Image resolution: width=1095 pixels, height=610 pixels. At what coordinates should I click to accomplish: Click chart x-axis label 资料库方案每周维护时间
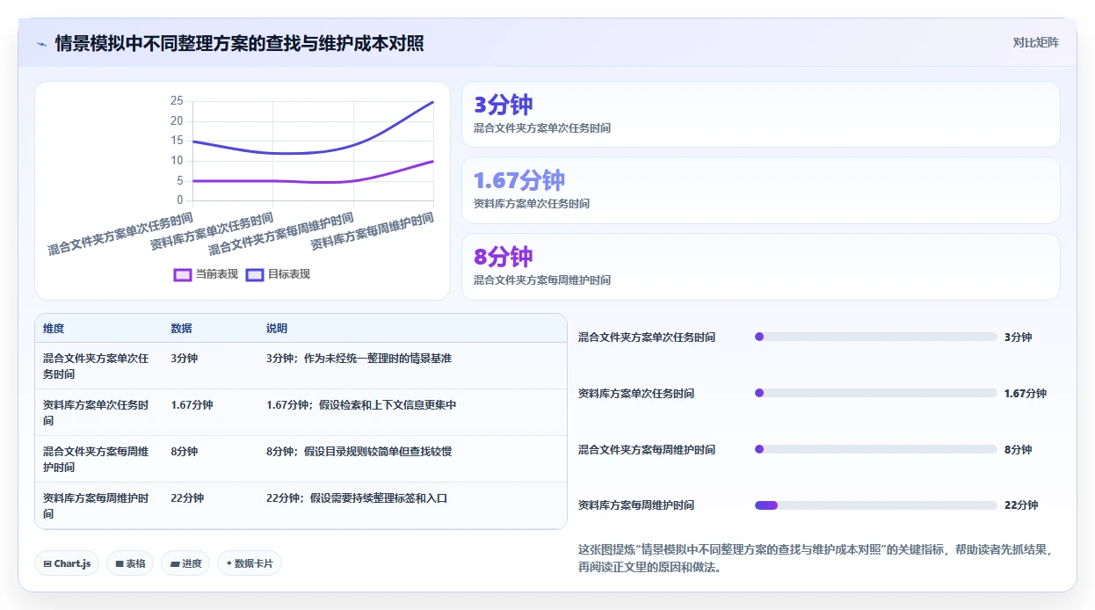(373, 232)
